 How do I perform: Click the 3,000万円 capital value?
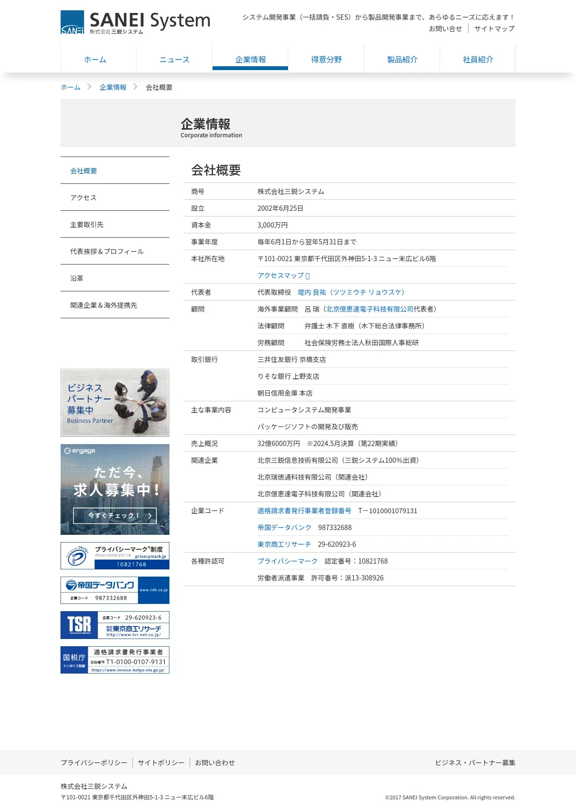tap(273, 225)
